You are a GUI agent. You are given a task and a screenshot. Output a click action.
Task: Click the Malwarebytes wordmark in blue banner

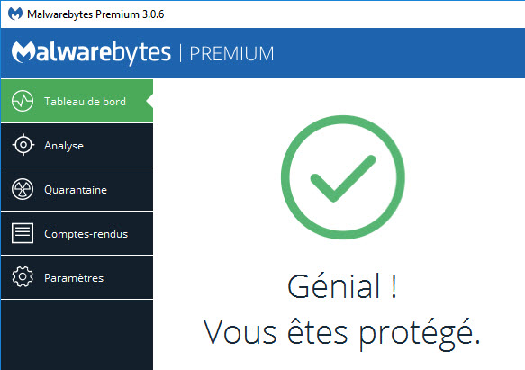[91, 53]
